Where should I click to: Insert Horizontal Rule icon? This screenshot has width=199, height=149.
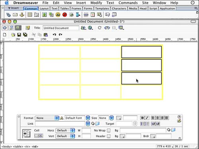[86, 15]
